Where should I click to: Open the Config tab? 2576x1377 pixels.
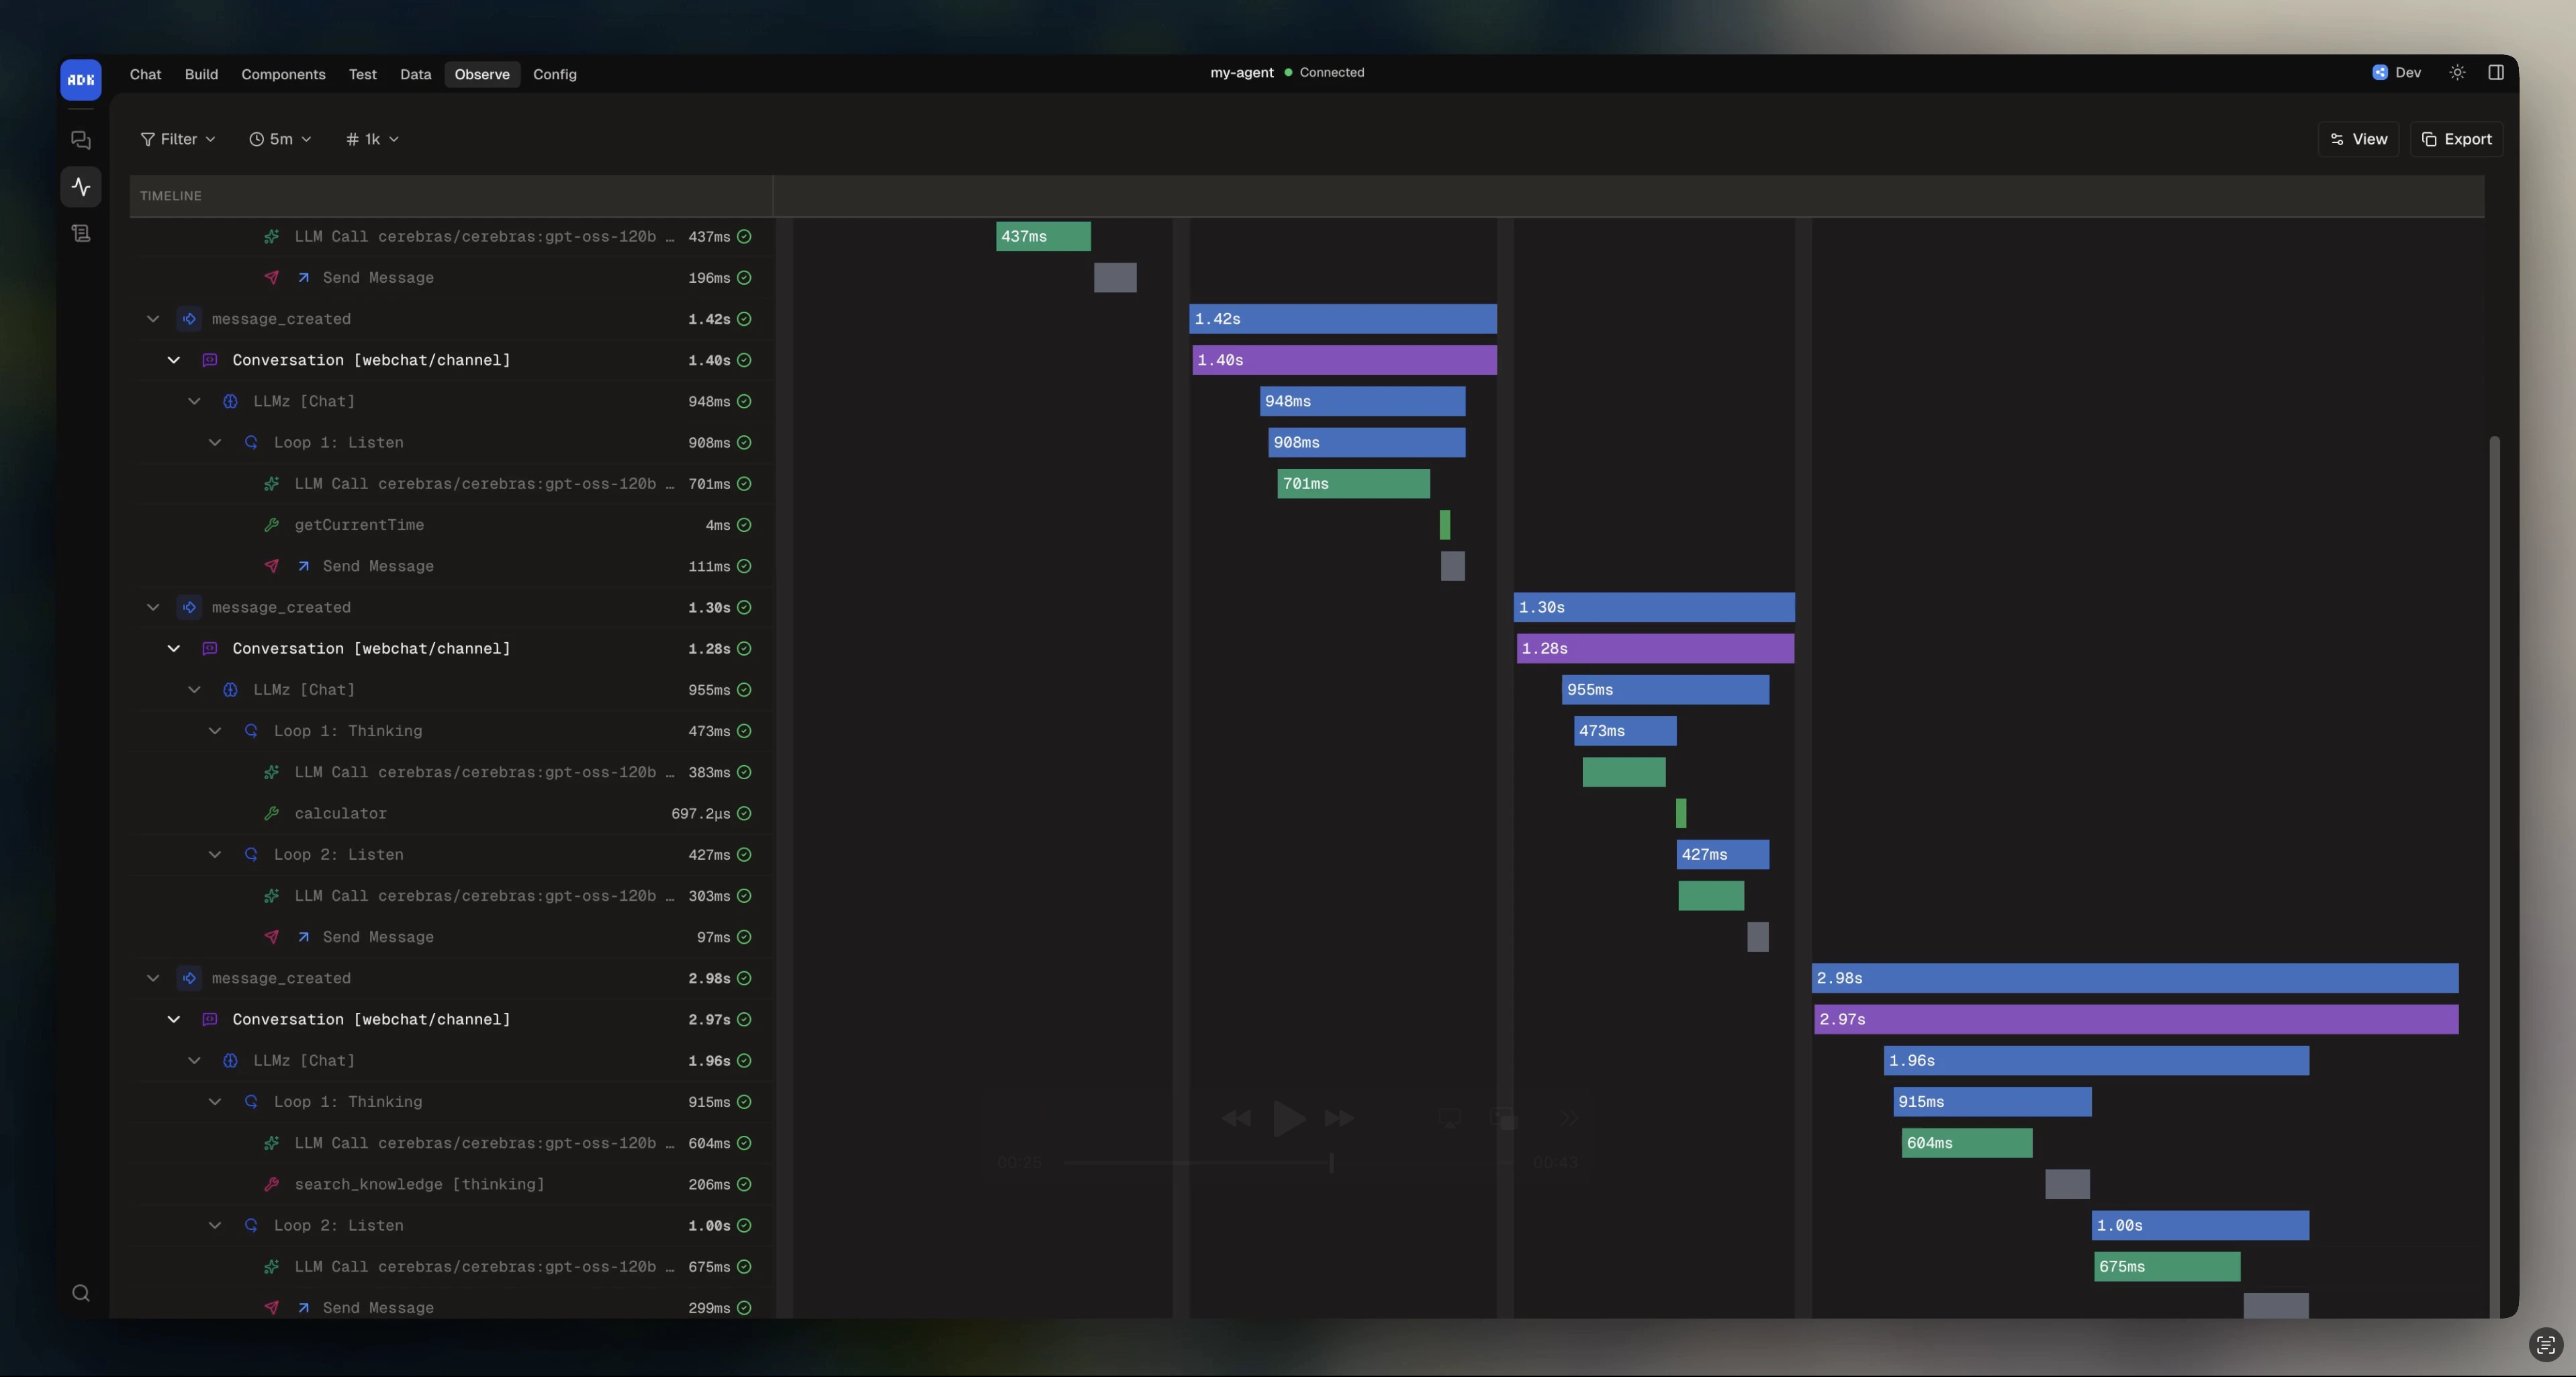pyautogui.click(x=554, y=74)
